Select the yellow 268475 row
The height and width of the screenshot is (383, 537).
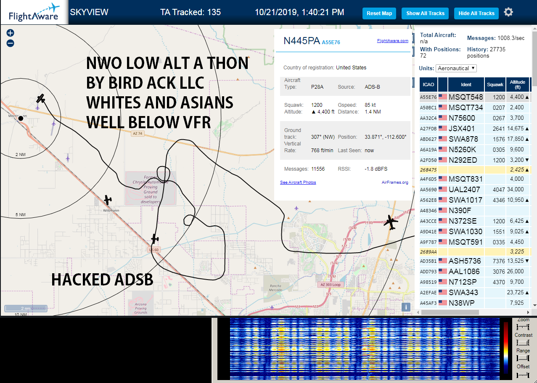click(475, 170)
